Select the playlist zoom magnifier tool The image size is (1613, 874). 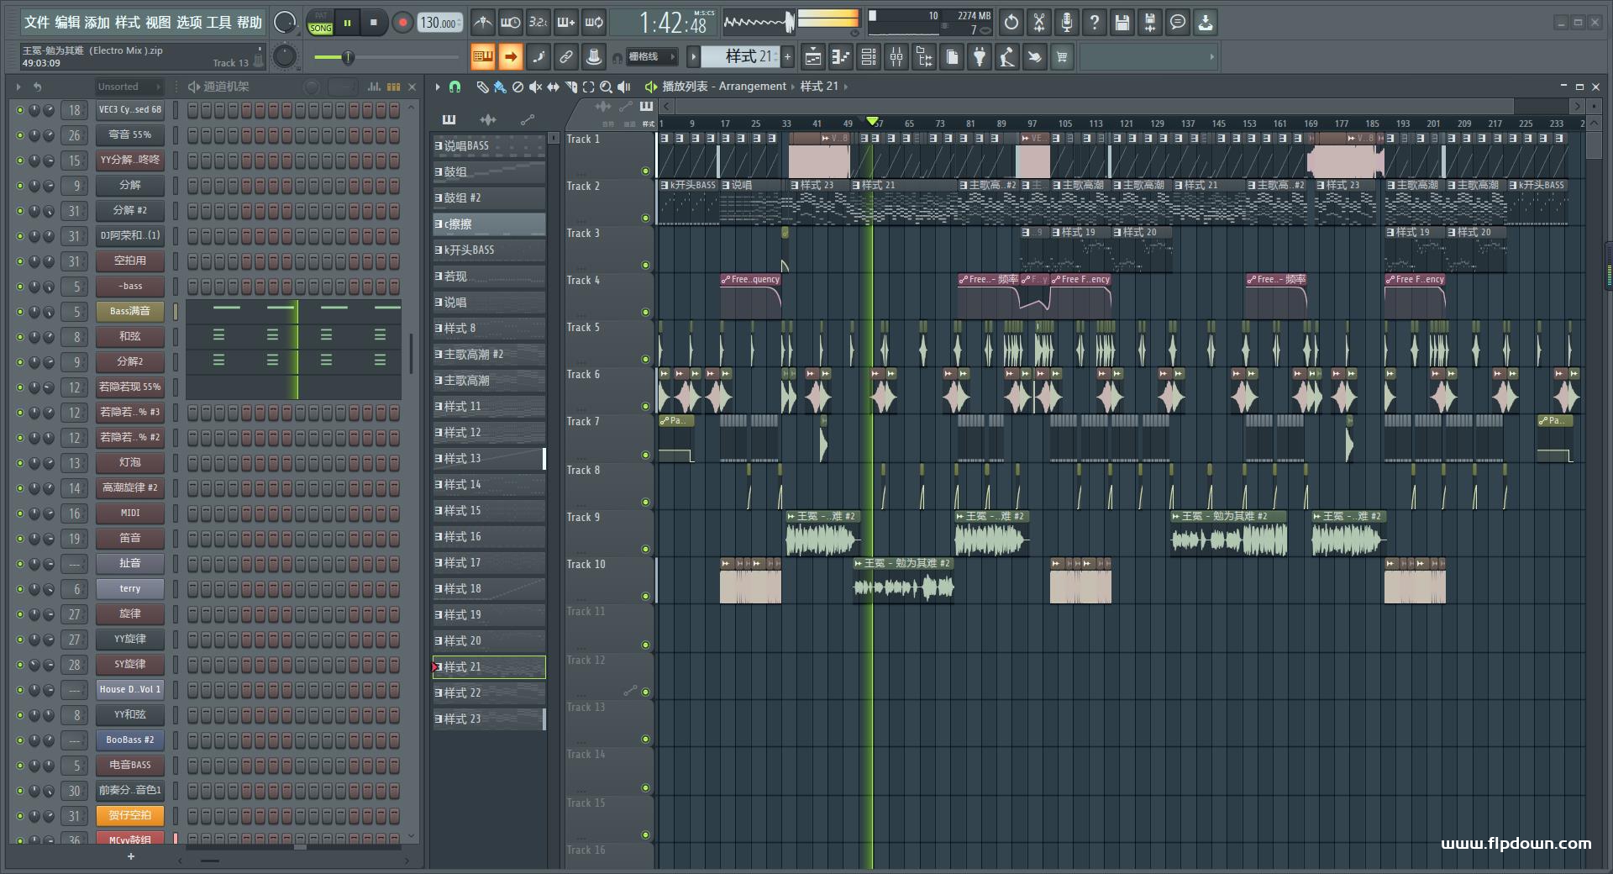point(606,87)
